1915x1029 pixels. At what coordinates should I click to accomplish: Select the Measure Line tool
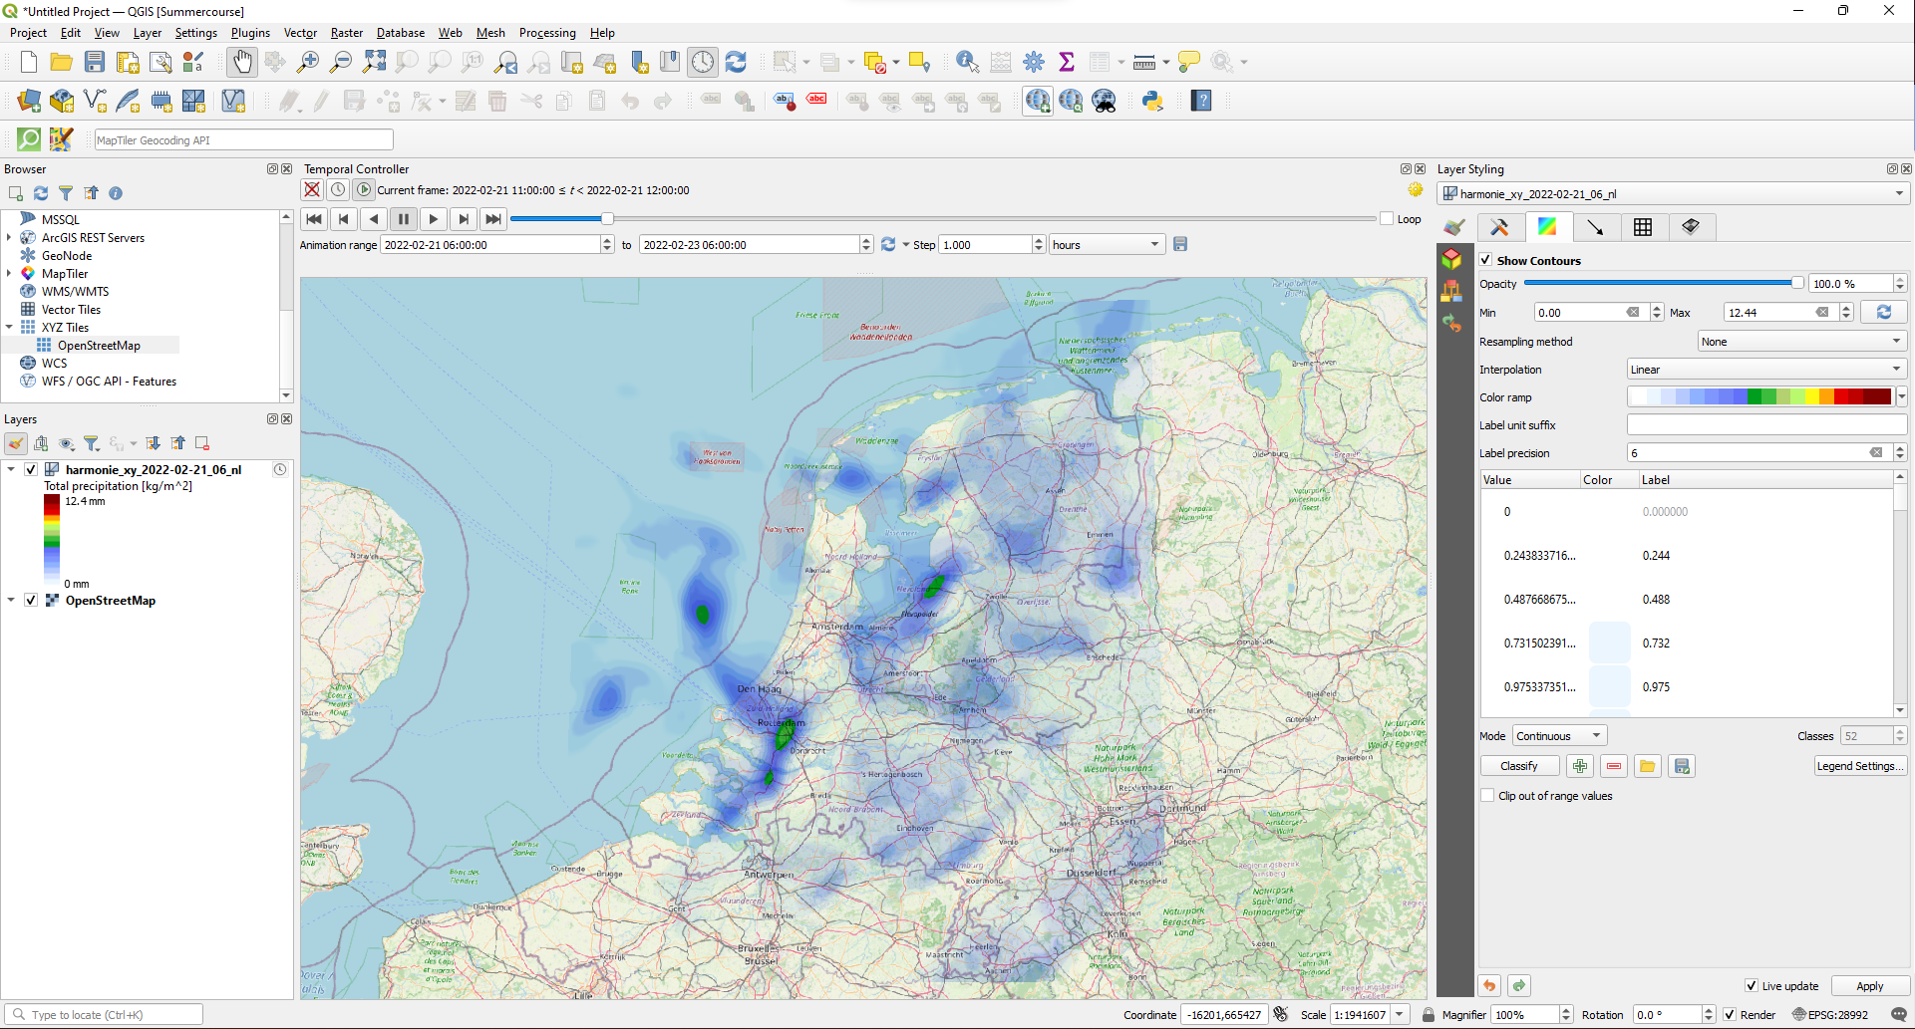(x=1143, y=61)
